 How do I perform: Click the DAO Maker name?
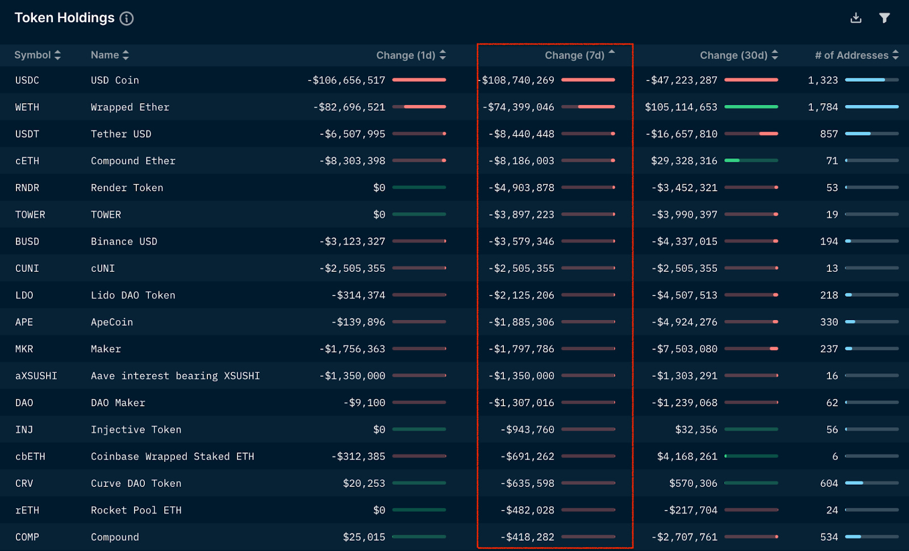pos(118,403)
